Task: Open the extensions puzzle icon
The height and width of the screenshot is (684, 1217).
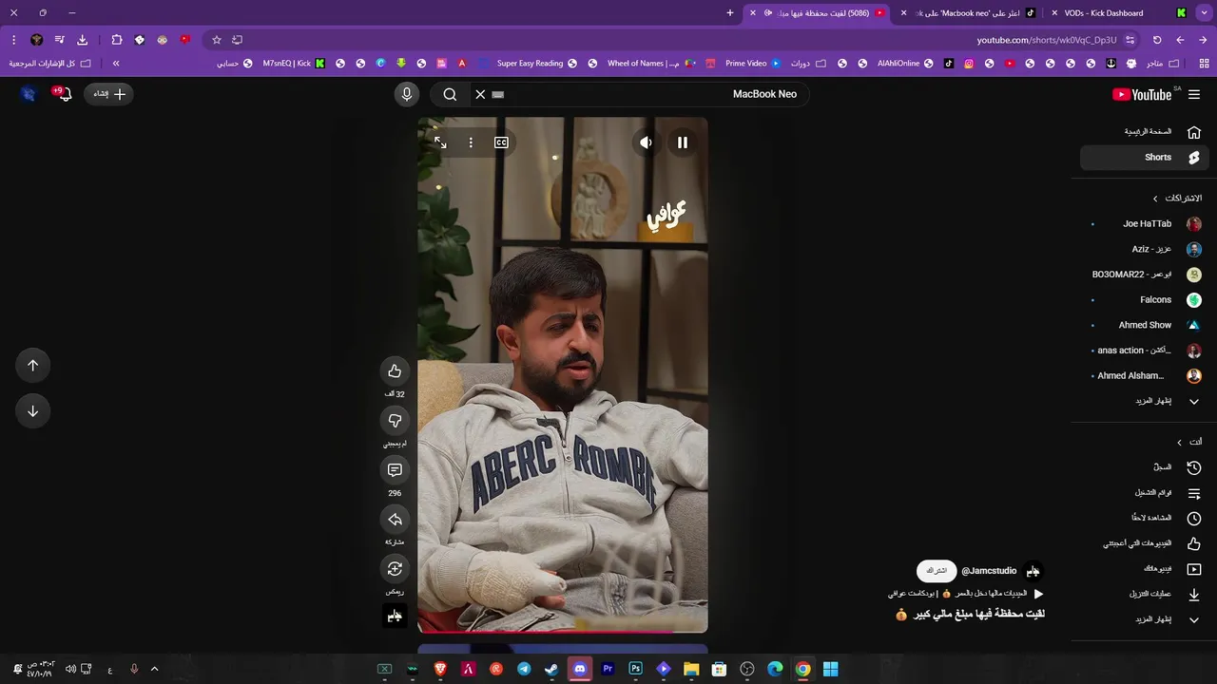Action: coord(116,40)
